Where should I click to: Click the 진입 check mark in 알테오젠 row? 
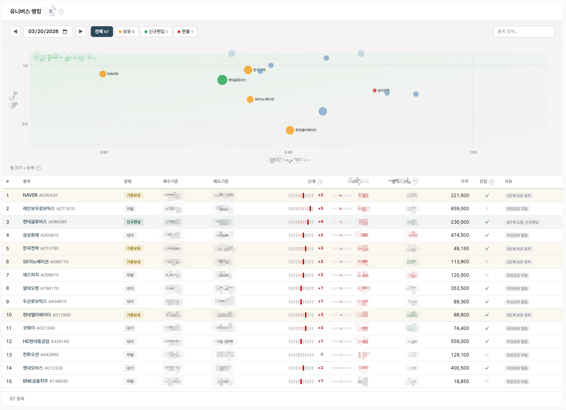487,288
